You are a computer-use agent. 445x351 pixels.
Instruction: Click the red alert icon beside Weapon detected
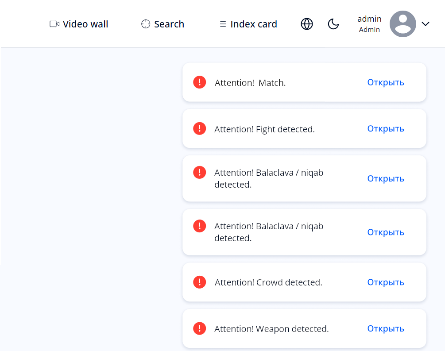click(x=200, y=328)
